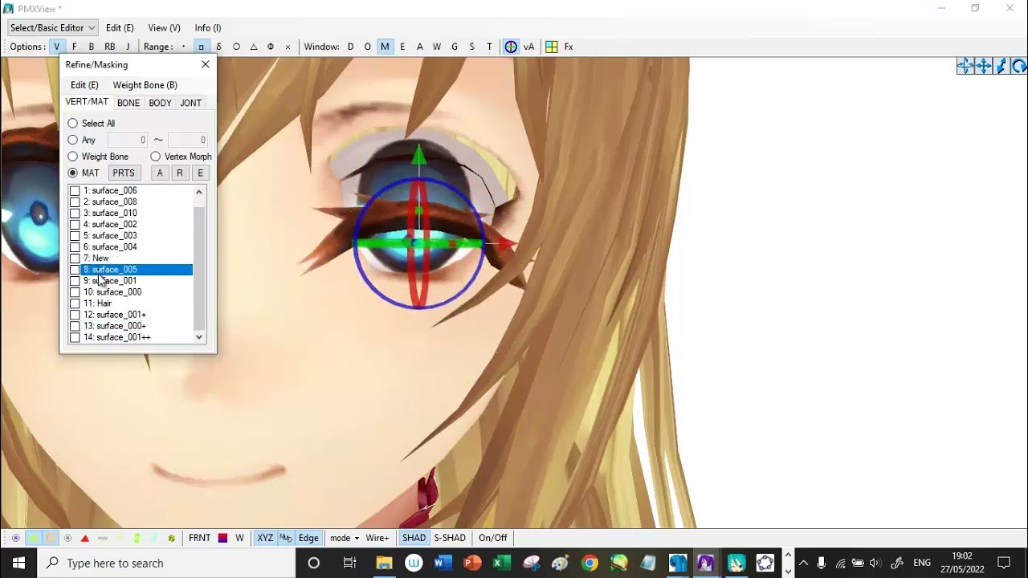
Task: Click the A button next to PRTS
Action: tap(160, 173)
